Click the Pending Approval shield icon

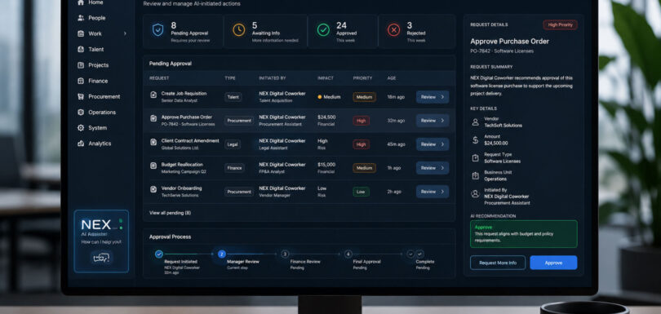157,30
